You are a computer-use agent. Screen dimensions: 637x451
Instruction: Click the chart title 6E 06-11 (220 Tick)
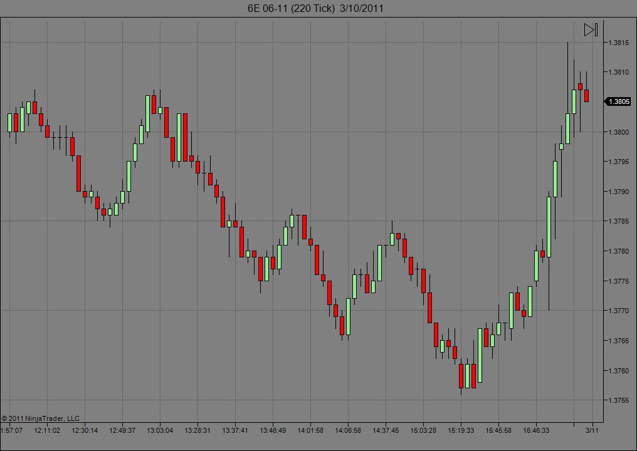[292, 8]
